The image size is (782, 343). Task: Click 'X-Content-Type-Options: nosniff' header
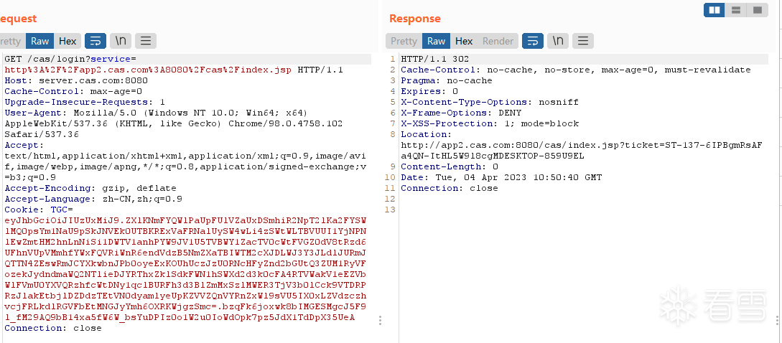(490, 102)
